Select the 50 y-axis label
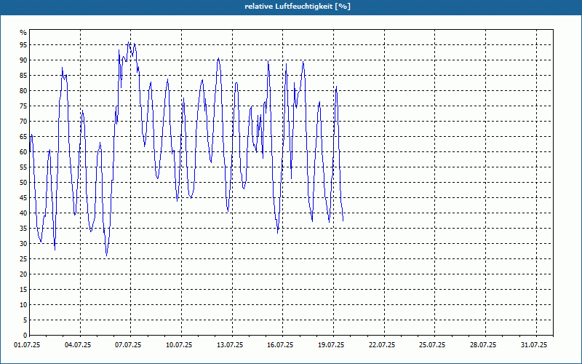 (23, 183)
